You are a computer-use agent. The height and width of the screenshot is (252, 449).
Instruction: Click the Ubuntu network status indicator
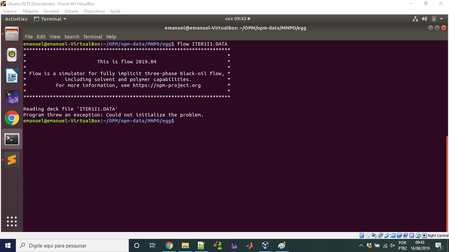point(415,19)
